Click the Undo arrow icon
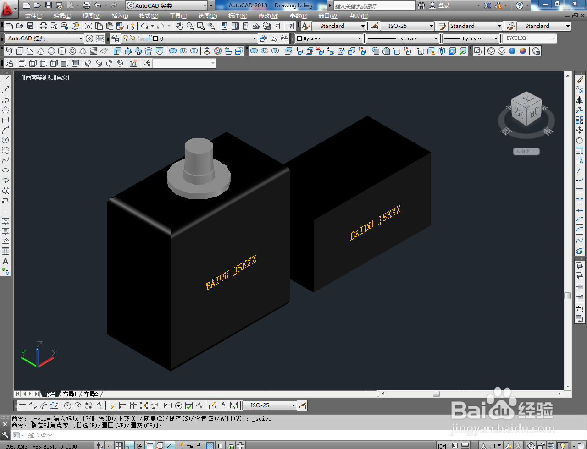 pyautogui.click(x=144, y=26)
